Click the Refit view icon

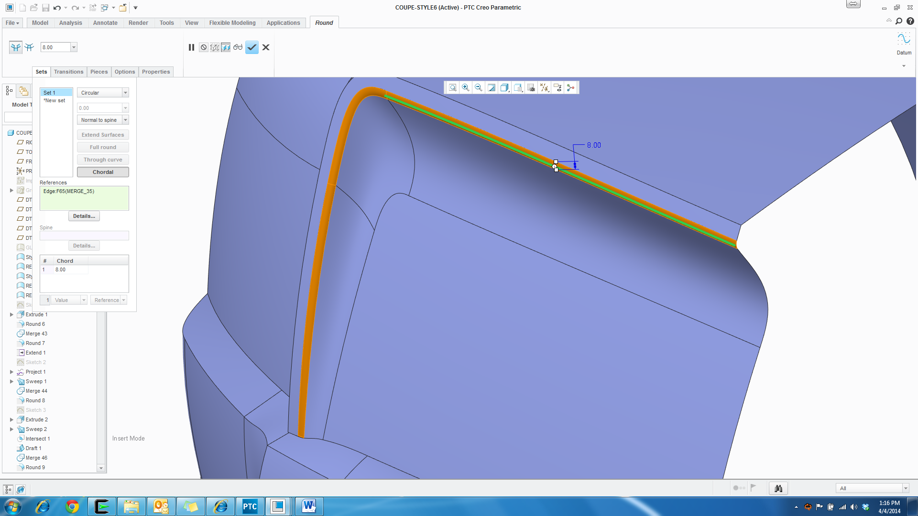coord(452,87)
